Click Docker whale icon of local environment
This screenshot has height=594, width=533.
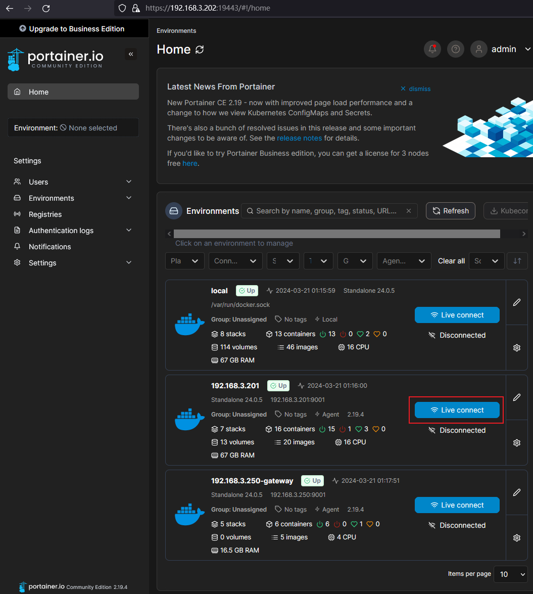click(189, 325)
